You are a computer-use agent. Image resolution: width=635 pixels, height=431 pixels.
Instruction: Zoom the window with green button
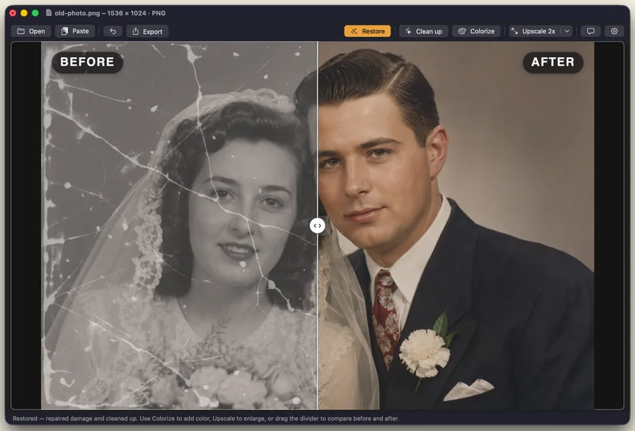pos(36,13)
